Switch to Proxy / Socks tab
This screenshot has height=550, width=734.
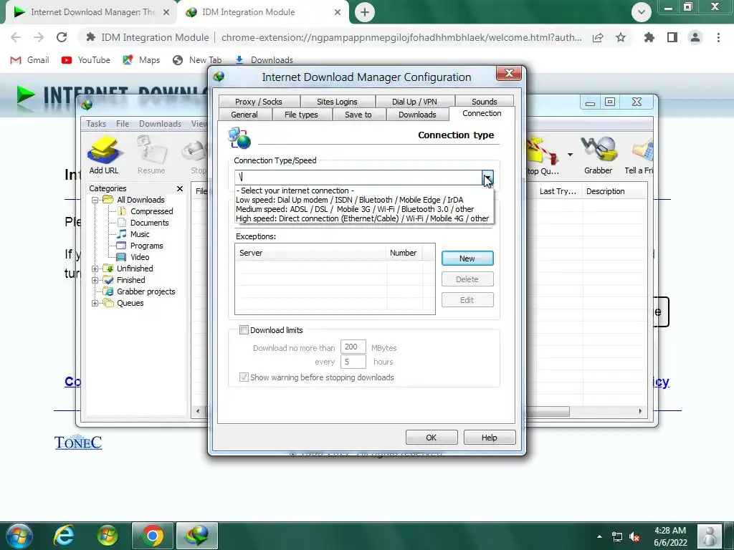(x=258, y=102)
